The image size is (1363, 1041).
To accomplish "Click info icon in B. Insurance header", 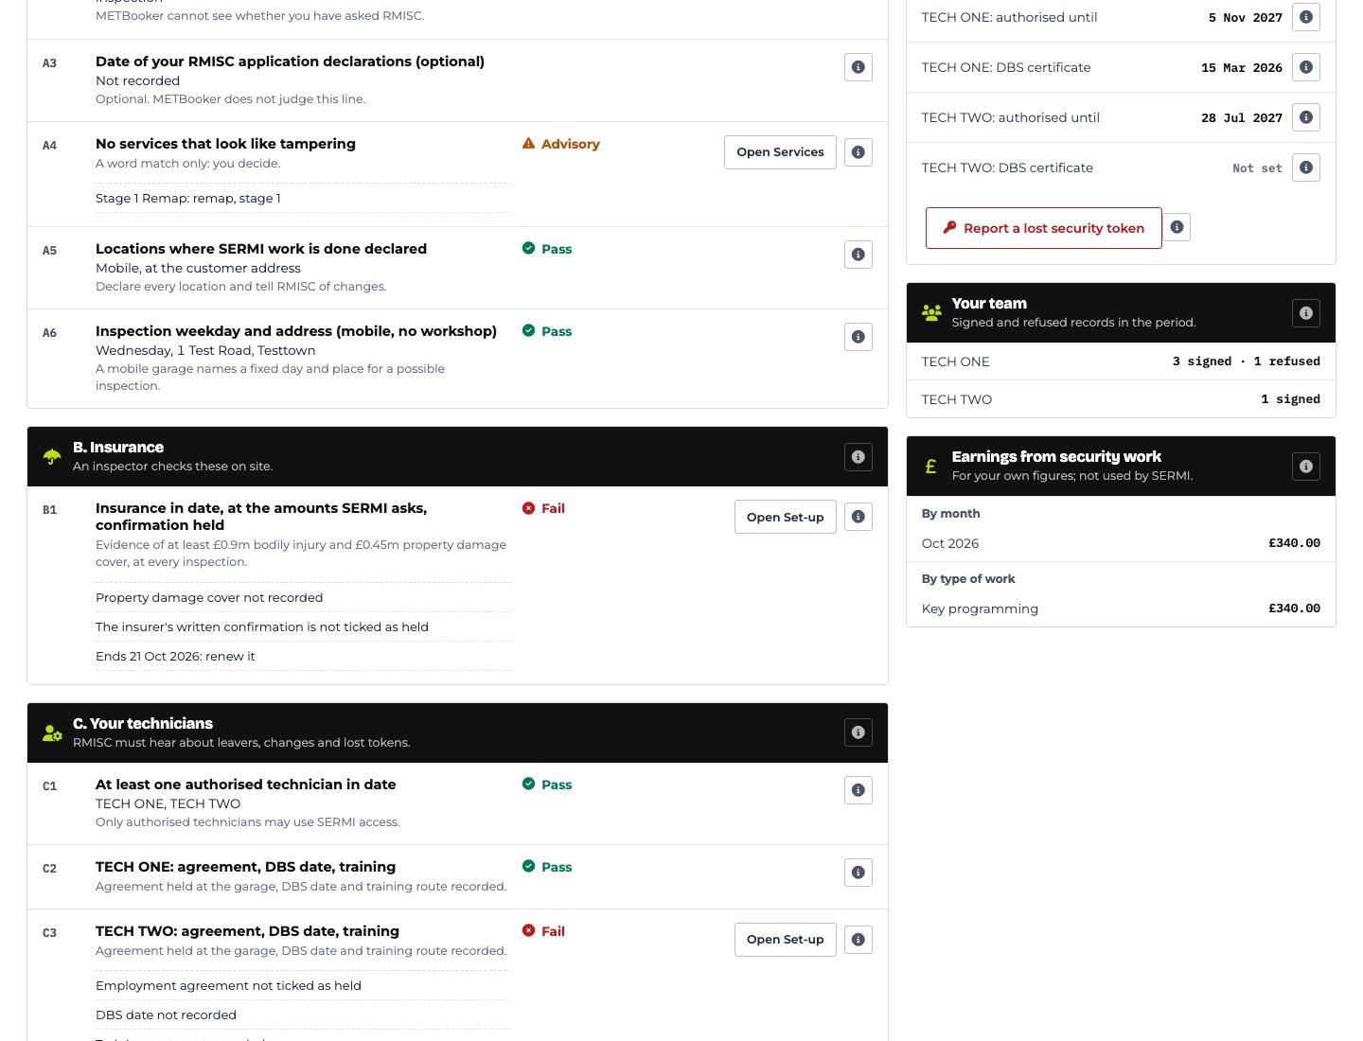I will 859,457.
